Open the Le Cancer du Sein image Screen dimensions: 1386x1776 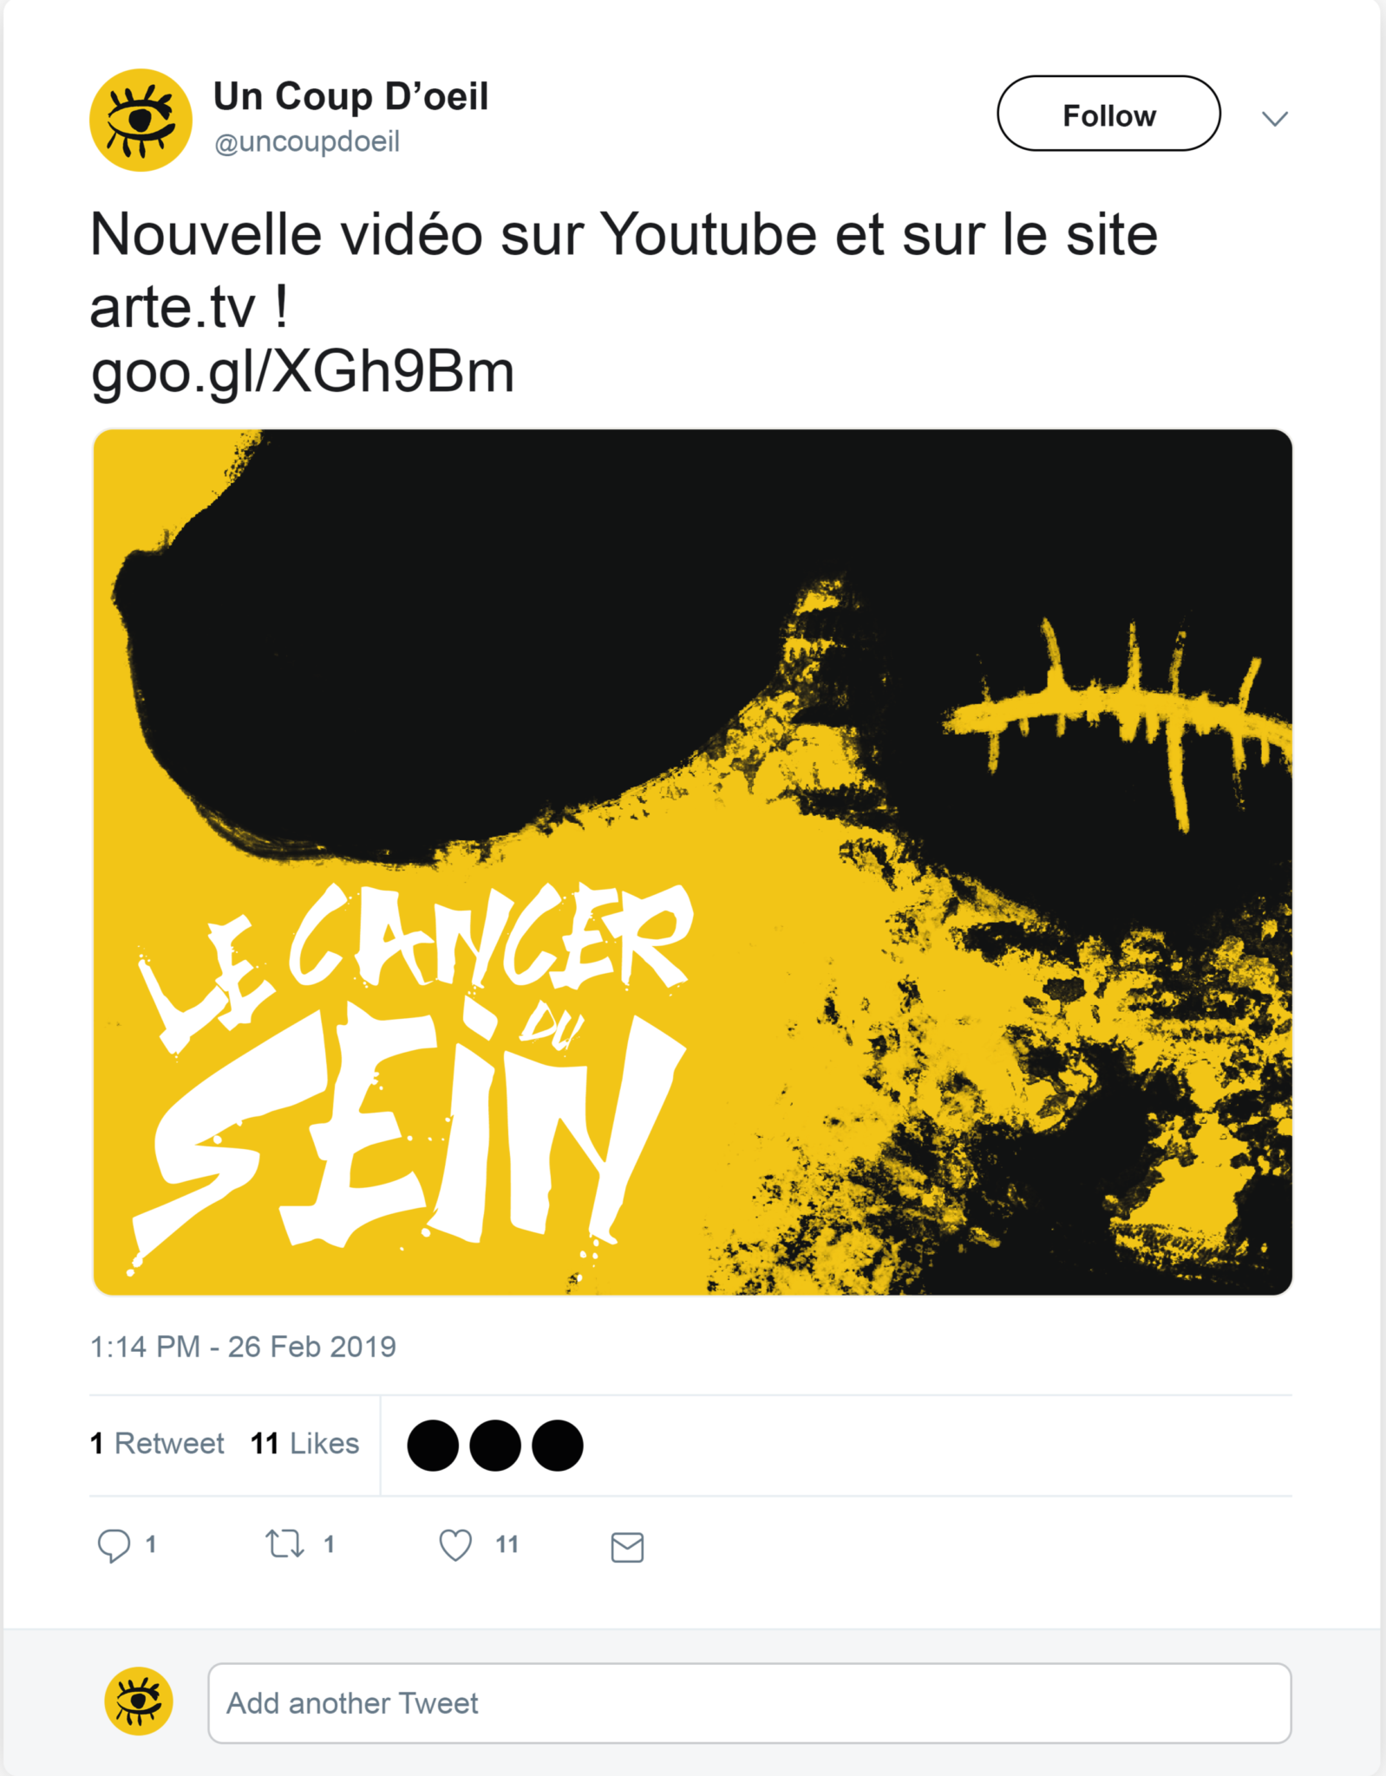tap(693, 862)
